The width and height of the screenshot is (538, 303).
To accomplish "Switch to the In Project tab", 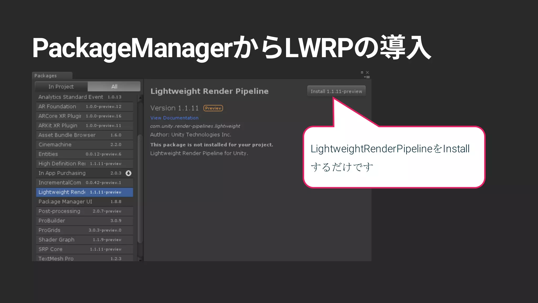I will (61, 87).
